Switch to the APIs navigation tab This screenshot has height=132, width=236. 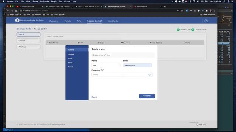click(79, 21)
